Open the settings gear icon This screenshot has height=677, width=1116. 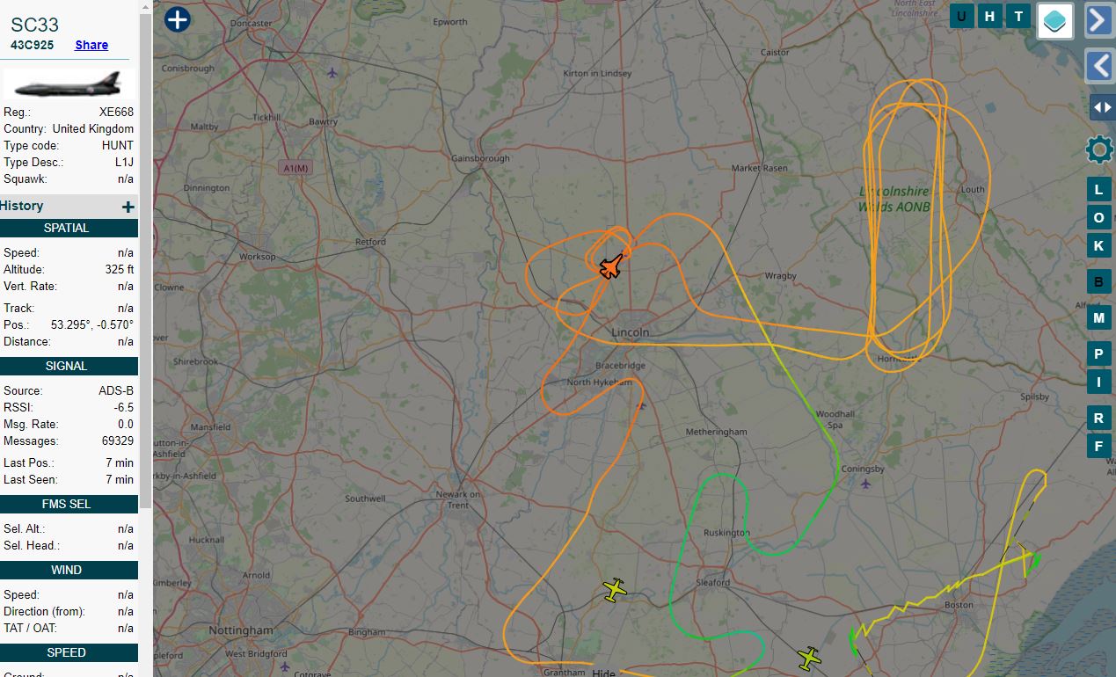pos(1099,149)
